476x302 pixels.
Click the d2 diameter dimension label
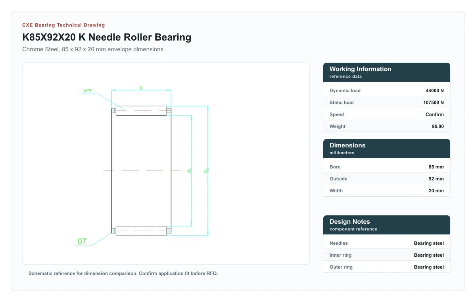tap(206, 170)
